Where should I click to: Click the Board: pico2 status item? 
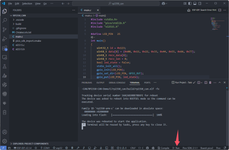206,148
